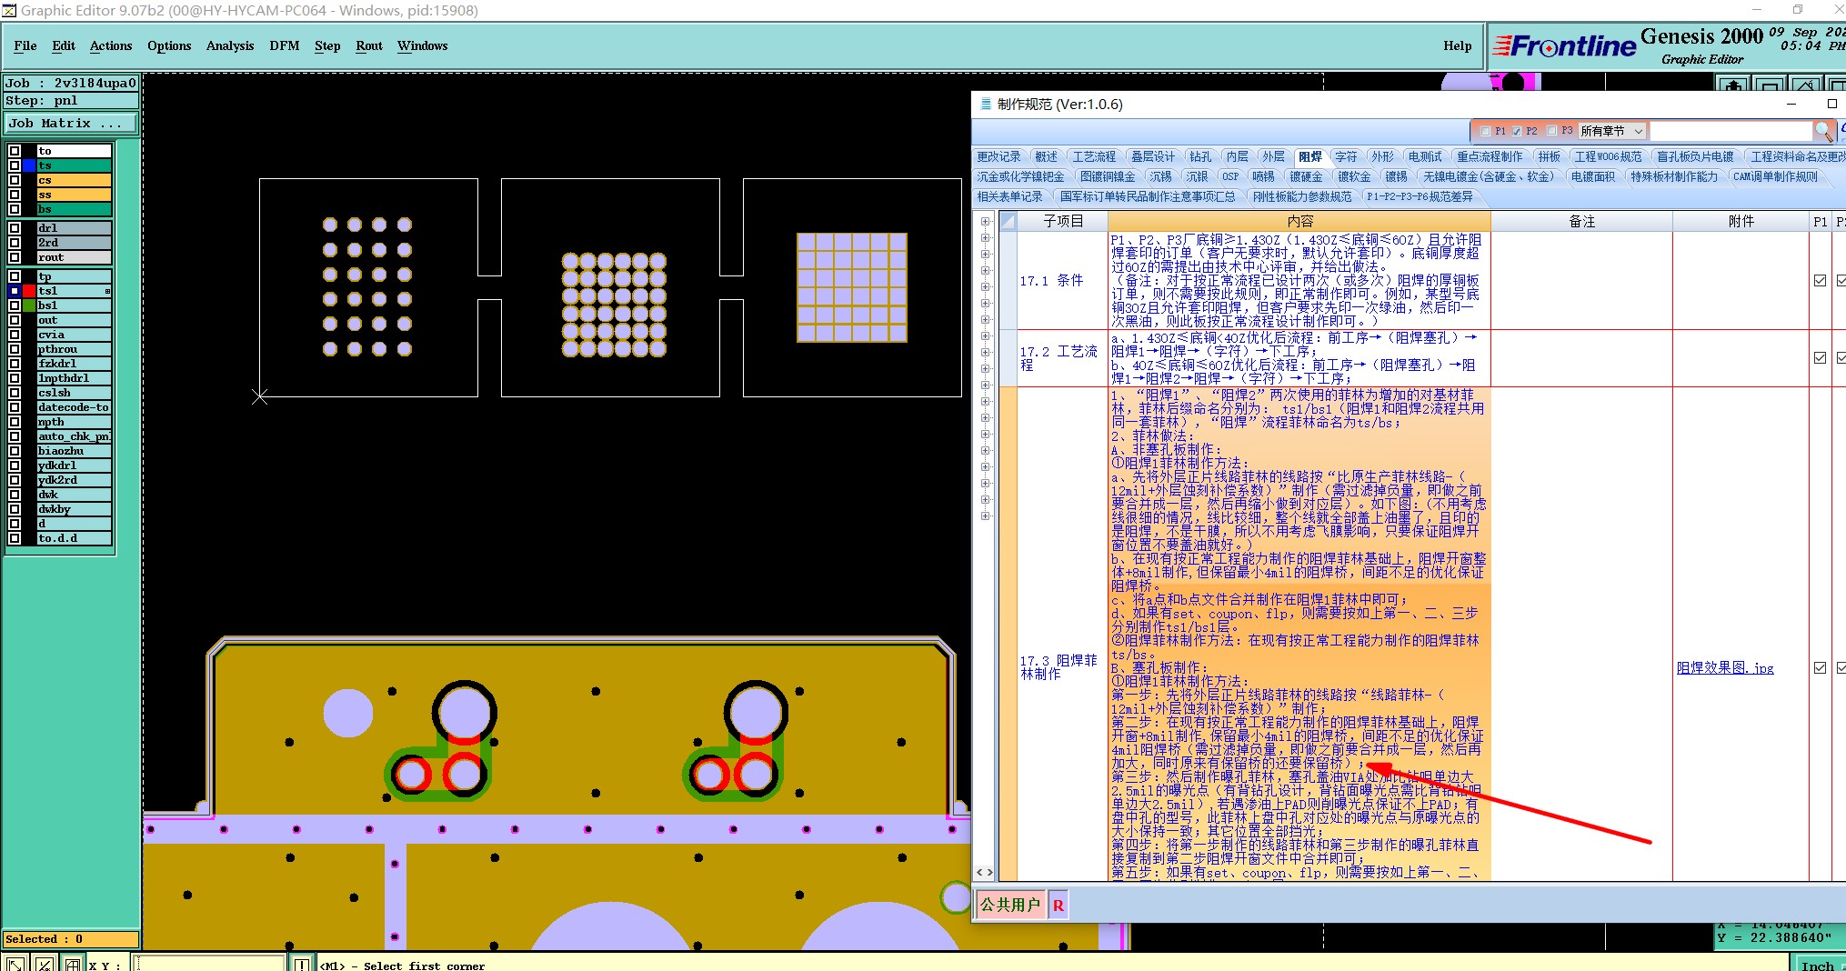Click the exclamation icon in the bottom status bar
This screenshot has width=1846, height=971.
pyautogui.click(x=302, y=964)
